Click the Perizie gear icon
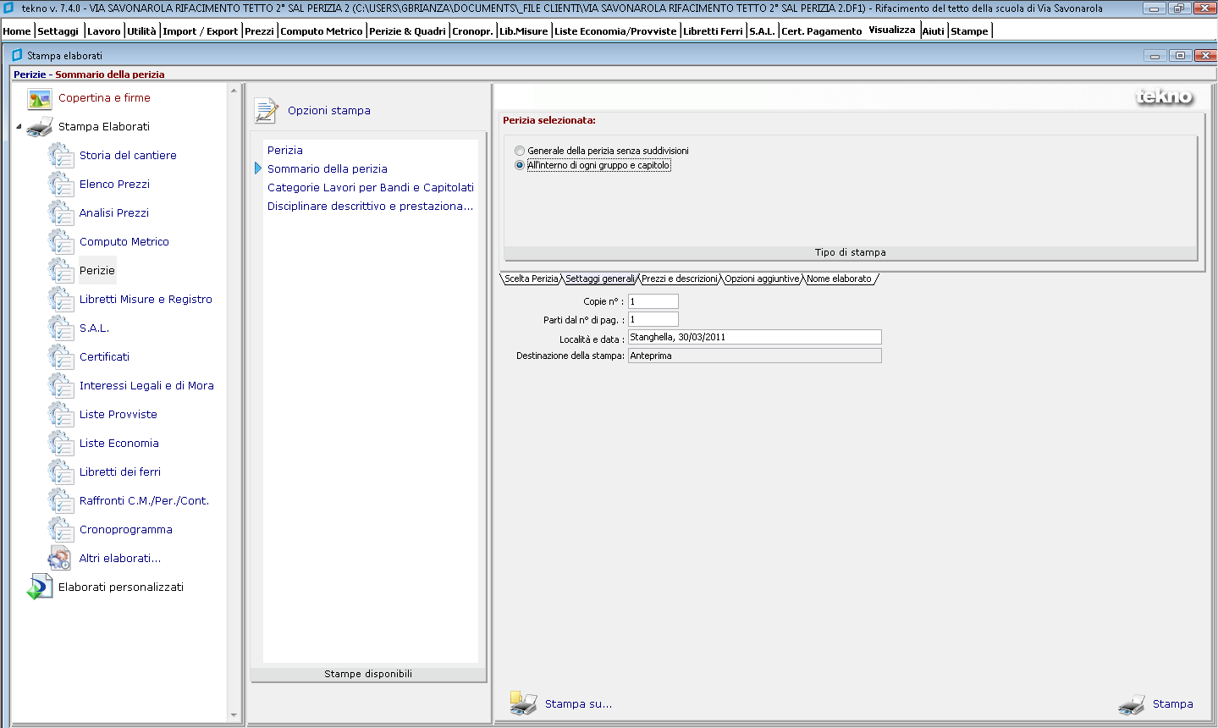 tap(61, 271)
